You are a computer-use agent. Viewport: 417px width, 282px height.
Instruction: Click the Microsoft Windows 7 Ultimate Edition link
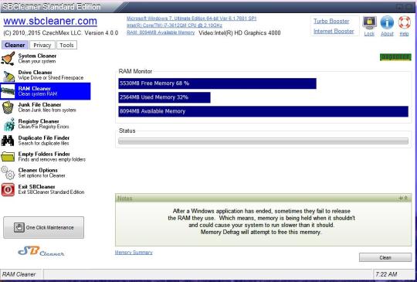point(192,19)
